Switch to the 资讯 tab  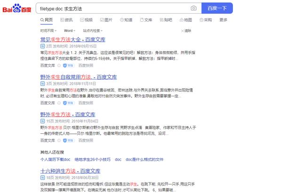click(x=66, y=20)
